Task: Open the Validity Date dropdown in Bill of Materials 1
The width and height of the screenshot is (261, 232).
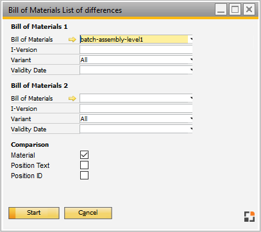Action: click(x=190, y=70)
